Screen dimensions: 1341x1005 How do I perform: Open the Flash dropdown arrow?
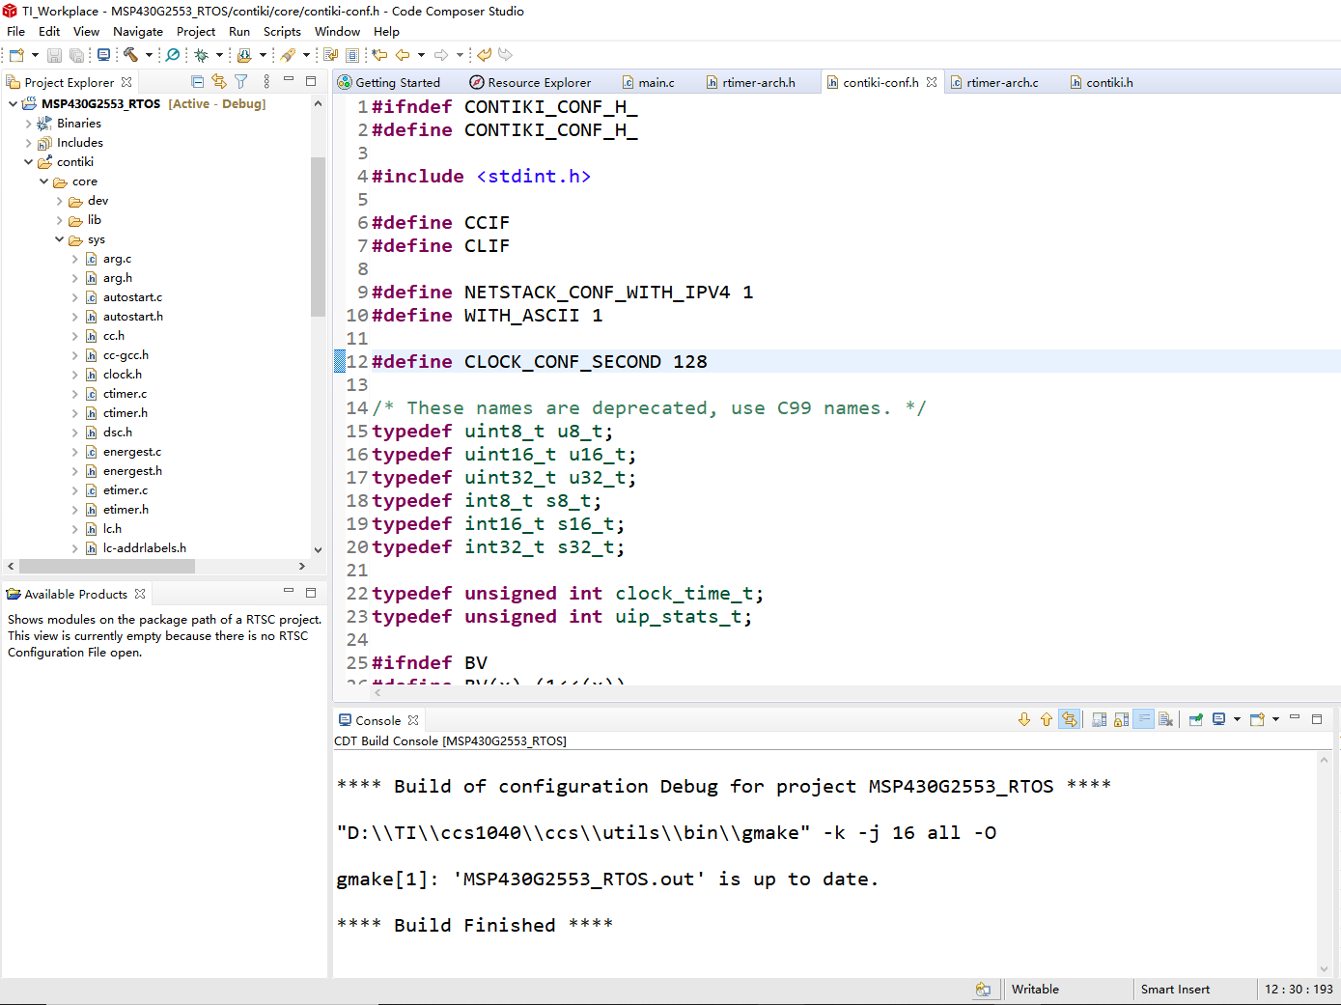click(x=263, y=55)
